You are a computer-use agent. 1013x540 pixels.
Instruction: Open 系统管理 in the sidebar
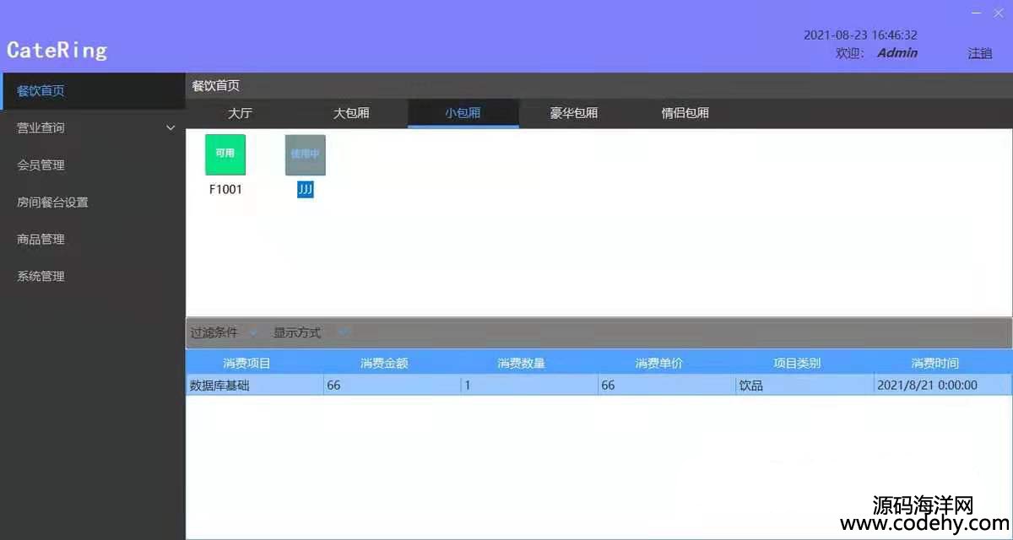click(x=41, y=277)
